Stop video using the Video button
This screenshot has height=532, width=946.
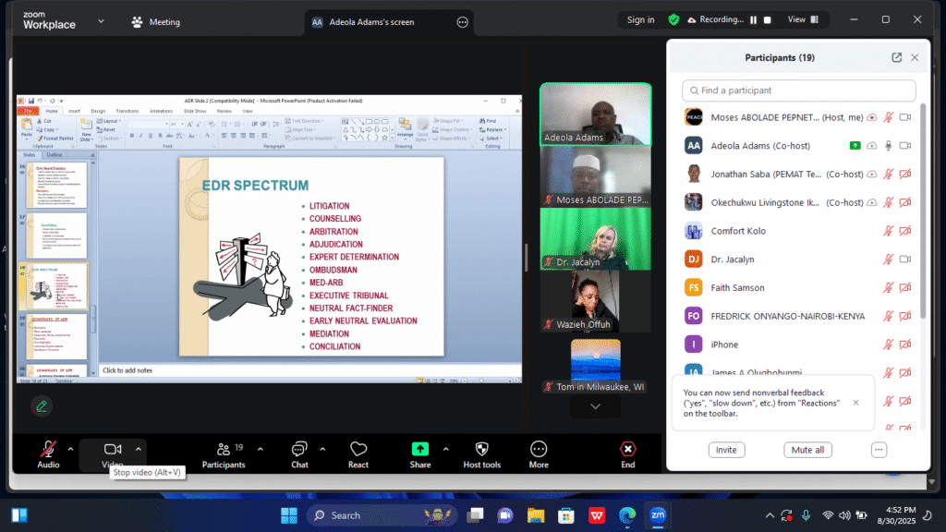113,450
